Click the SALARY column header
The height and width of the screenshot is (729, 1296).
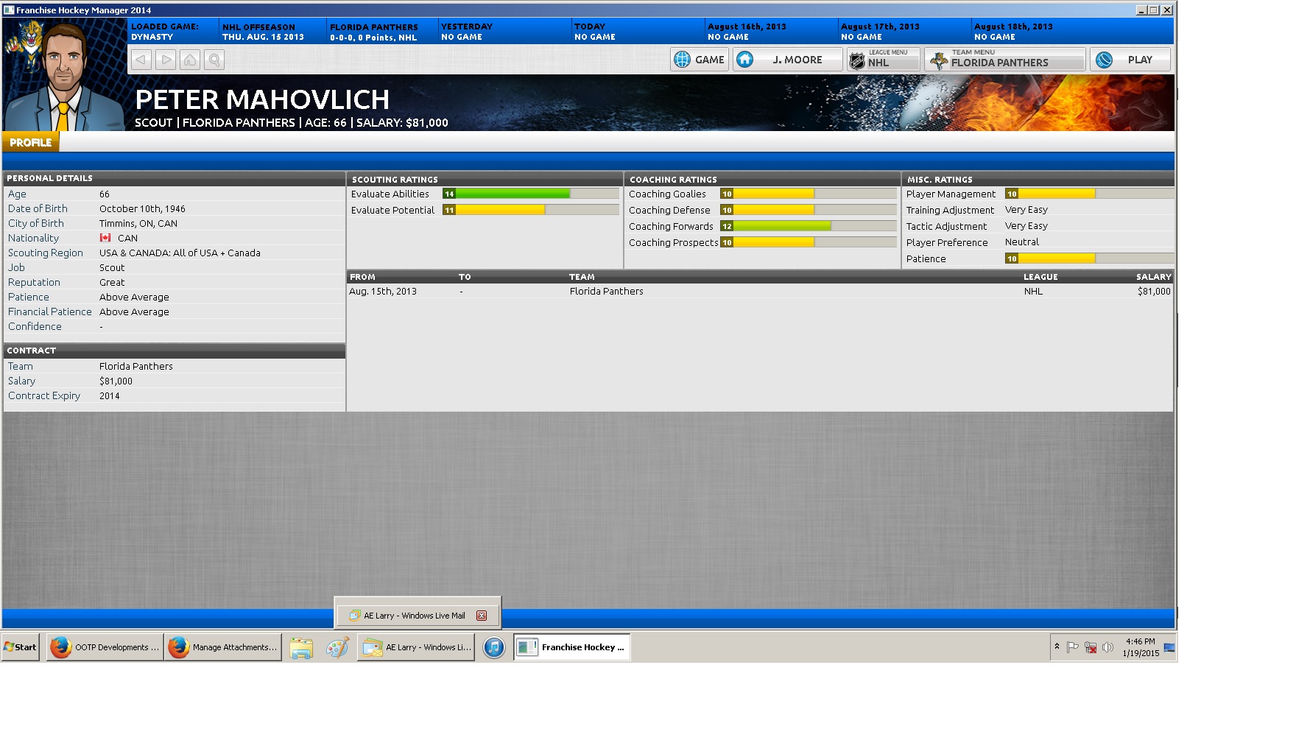click(1153, 277)
